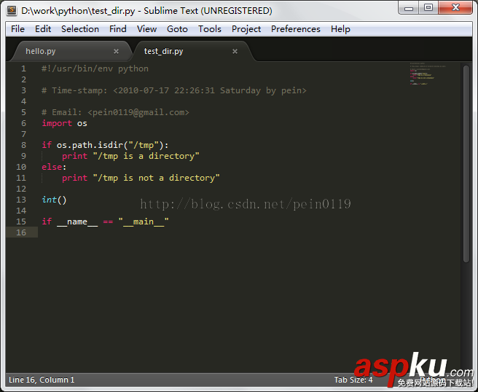Open the File menu
Viewport: 478px width, 392px height.
click(x=17, y=29)
